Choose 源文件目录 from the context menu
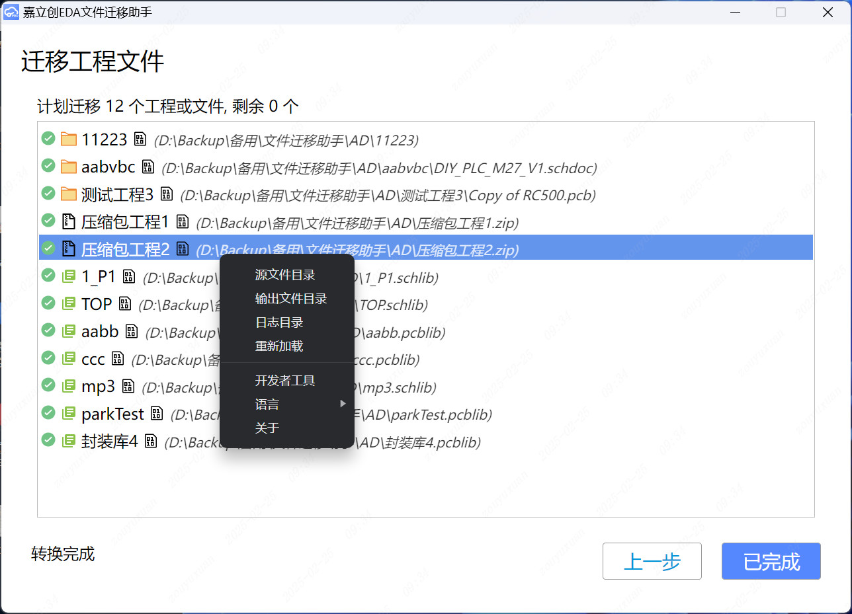 click(x=286, y=275)
